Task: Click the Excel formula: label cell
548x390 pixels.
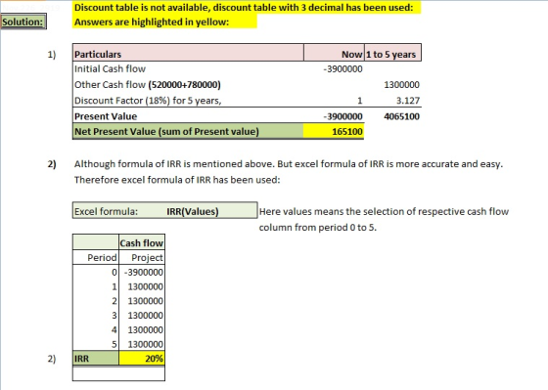Action: (106, 211)
